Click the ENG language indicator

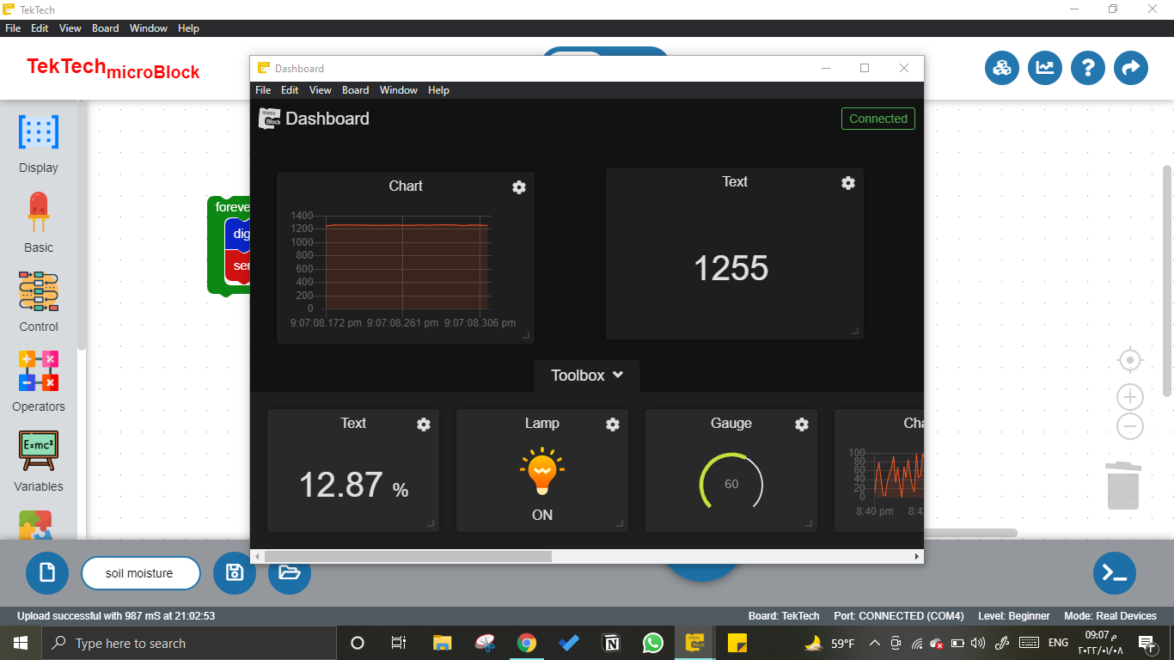click(x=1058, y=643)
